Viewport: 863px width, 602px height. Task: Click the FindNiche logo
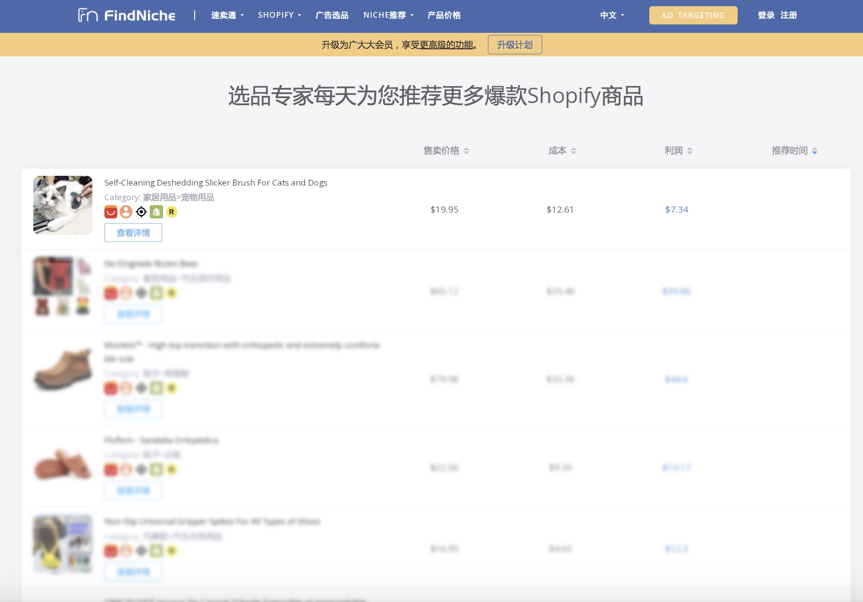[127, 16]
